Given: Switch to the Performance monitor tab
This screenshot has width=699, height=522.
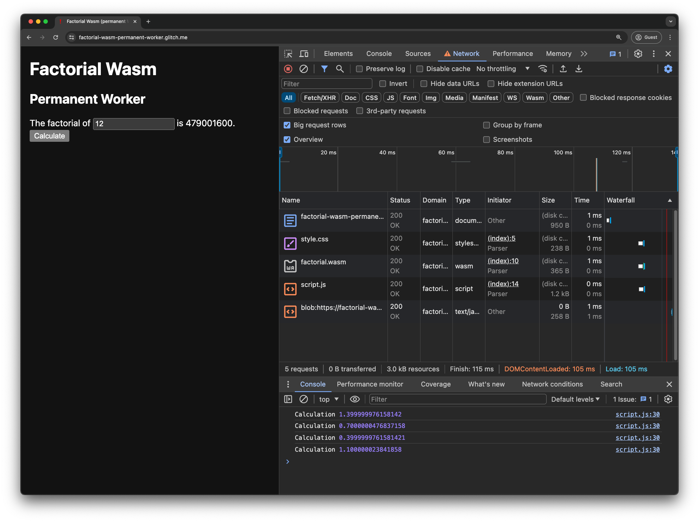Looking at the screenshot, I should [370, 384].
